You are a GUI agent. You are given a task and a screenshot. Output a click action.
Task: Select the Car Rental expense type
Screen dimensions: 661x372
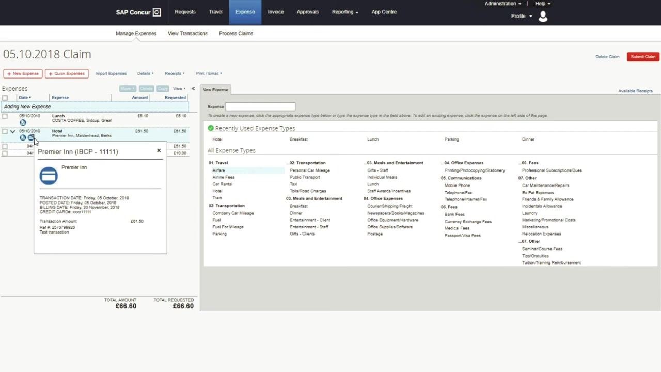tap(222, 184)
